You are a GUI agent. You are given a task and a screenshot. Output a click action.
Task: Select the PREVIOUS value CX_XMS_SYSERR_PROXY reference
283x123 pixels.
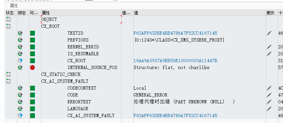(x=179, y=40)
